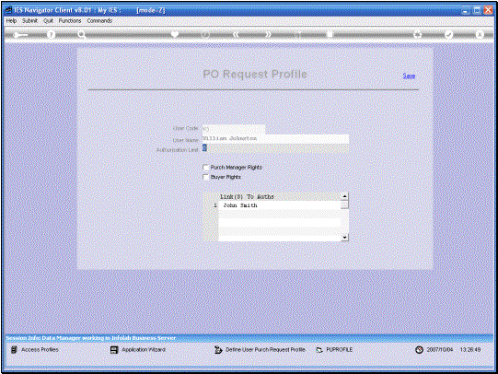Toggle the Buyer Rights checkbox

click(x=206, y=177)
